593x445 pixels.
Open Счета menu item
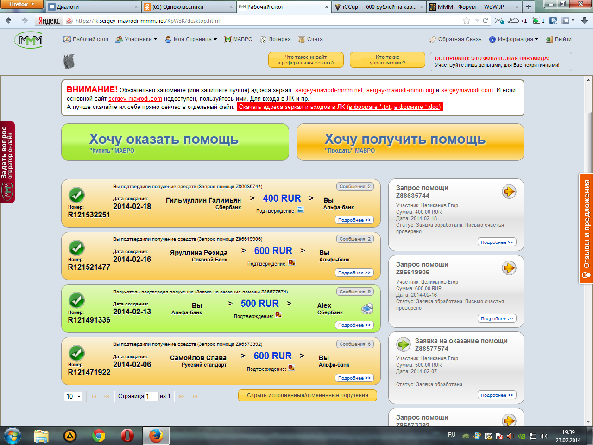(310, 39)
